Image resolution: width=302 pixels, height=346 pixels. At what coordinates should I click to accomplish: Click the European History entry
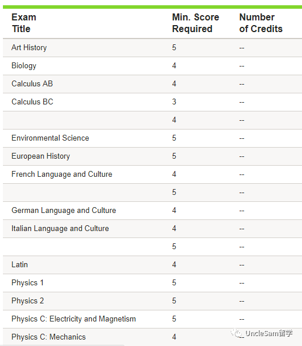(x=41, y=156)
